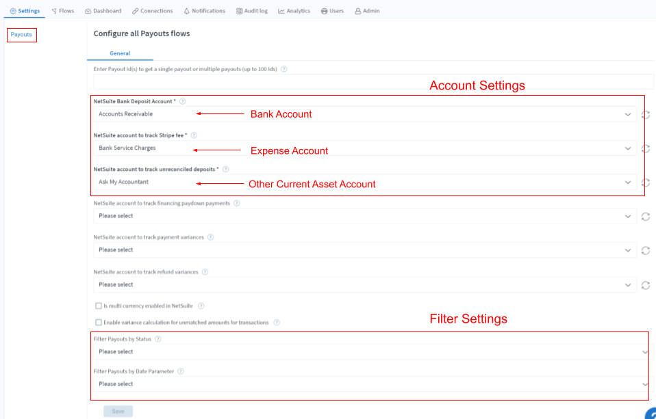Open Filter Payouts by Date Parameter dropdown
The width and height of the screenshot is (656, 419).
pyautogui.click(x=373, y=384)
